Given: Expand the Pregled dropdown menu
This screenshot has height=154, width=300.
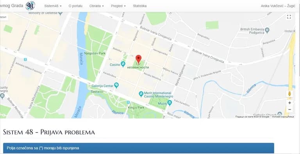Looking at the screenshot, I should tap(118, 6).
